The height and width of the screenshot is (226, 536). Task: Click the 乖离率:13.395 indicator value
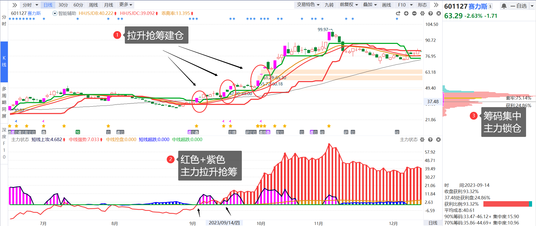(176, 13)
